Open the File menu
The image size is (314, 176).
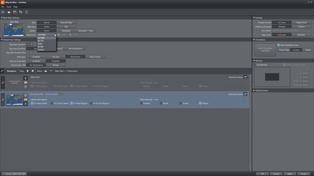2,7
